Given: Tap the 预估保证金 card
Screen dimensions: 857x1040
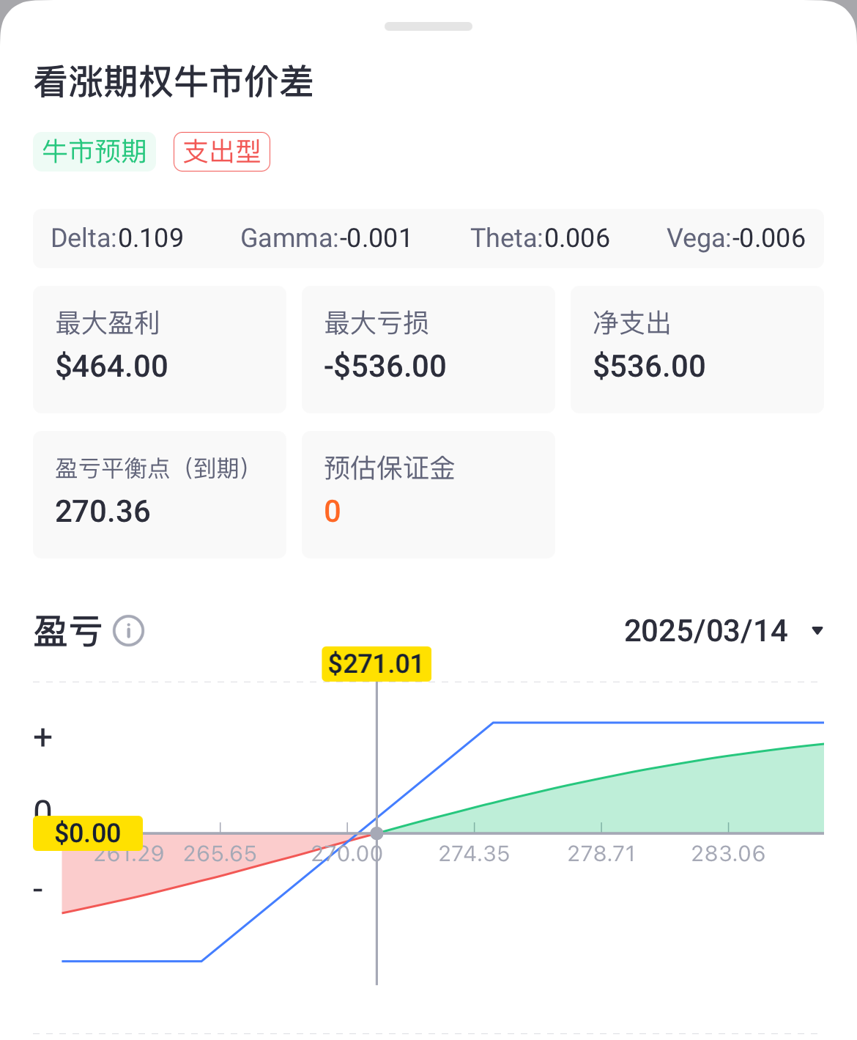Looking at the screenshot, I should tap(428, 494).
